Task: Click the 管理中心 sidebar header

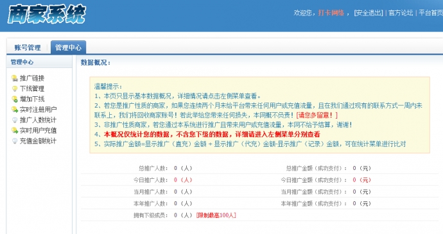Action: pos(22,62)
